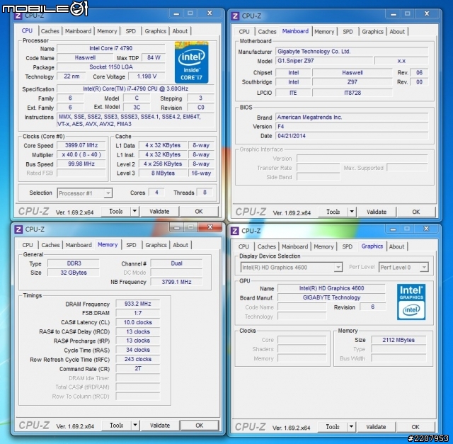Open About tab in CPU window

tap(180, 31)
